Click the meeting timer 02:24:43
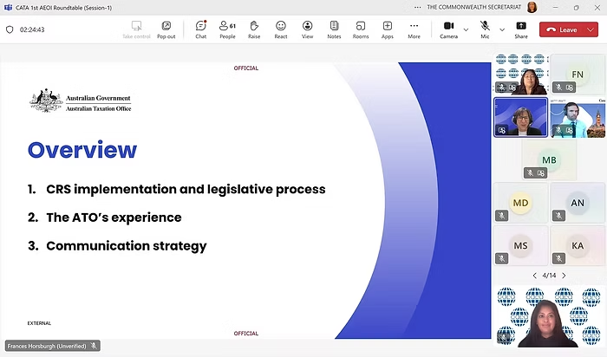 pyautogui.click(x=32, y=29)
